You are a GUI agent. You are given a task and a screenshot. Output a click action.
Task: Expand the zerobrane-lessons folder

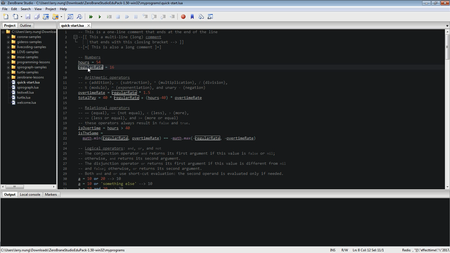8,77
